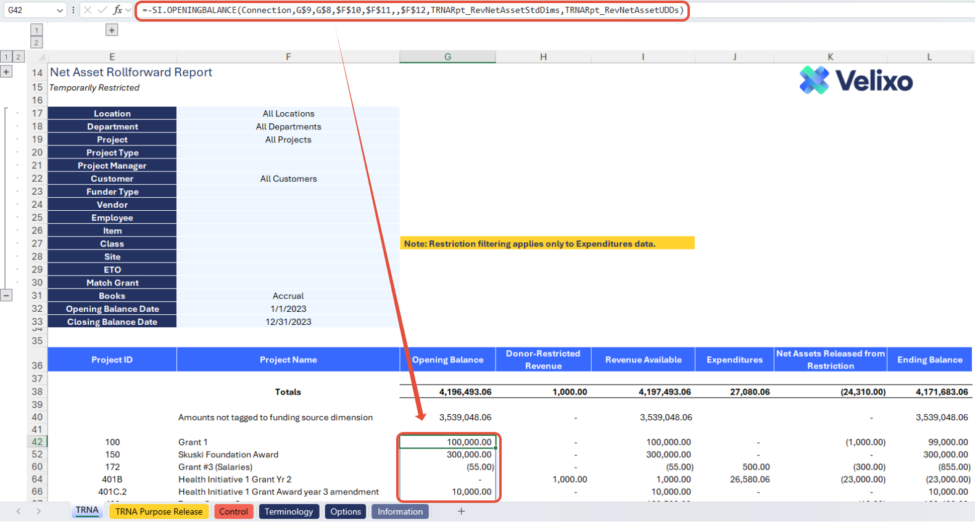Image resolution: width=975 pixels, height=522 pixels.
Task: Click expenditures value 26,580.06
Action: tap(750, 479)
